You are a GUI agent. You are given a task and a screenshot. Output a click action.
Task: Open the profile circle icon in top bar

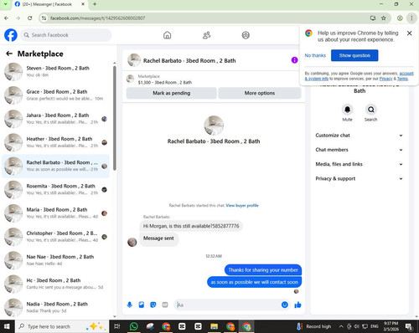246,35
